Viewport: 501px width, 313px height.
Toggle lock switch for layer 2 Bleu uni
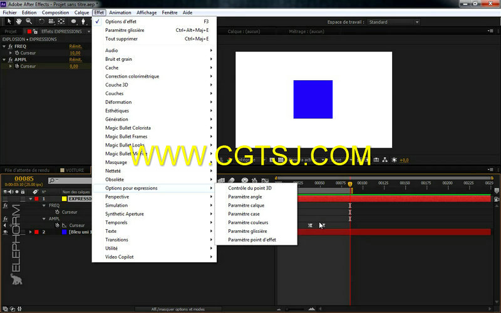[x=23, y=232]
